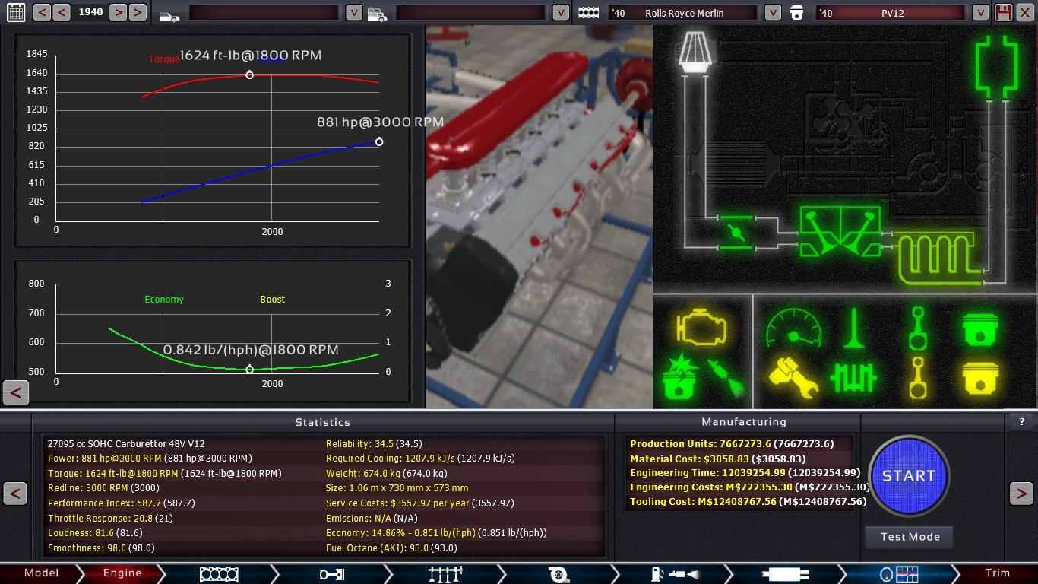Select the turbocharger aspiration tab
Screen dimensions: 1038x584
click(559, 573)
